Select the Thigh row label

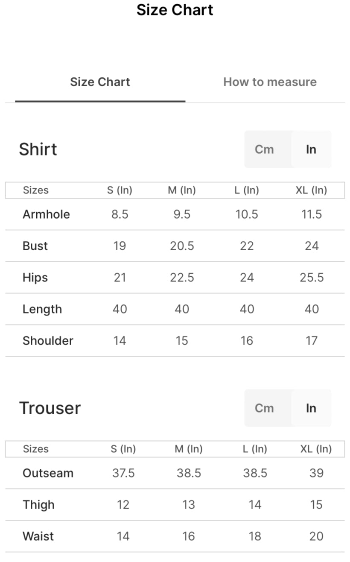38,505
